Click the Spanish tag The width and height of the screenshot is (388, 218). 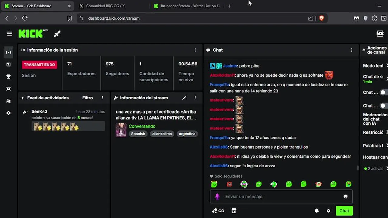pyautogui.click(x=138, y=134)
